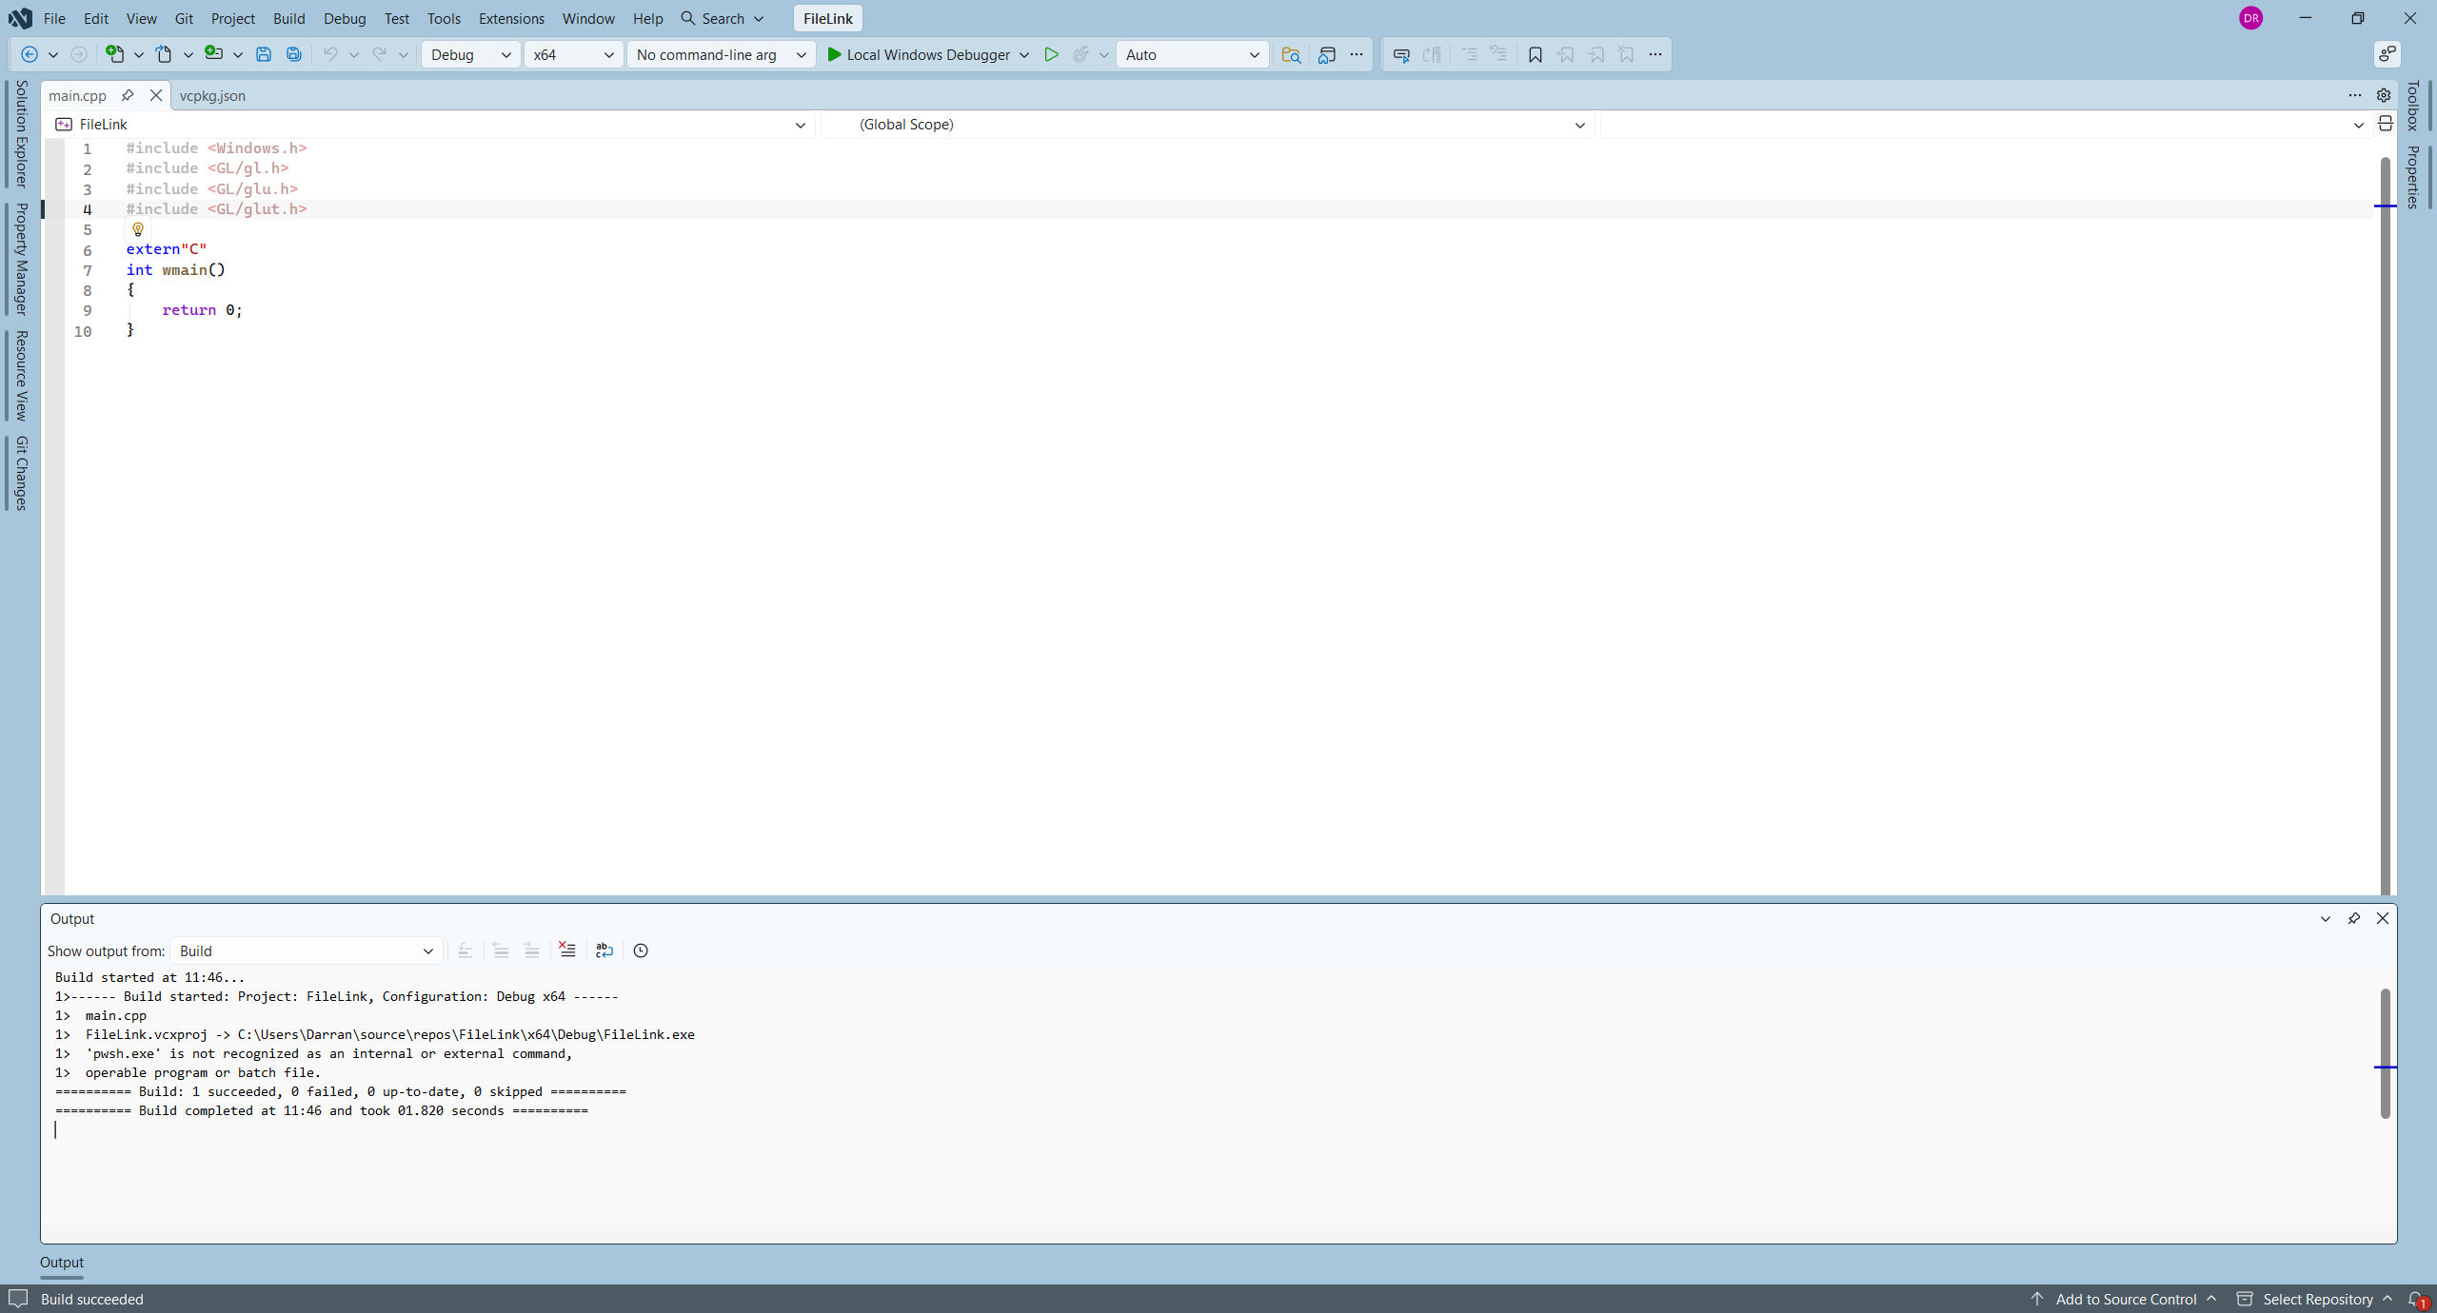Image resolution: width=2437 pixels, height=1313 pixels.
Task: Open the No command-line arg dropdown
Action: click(x=721, y=54)
